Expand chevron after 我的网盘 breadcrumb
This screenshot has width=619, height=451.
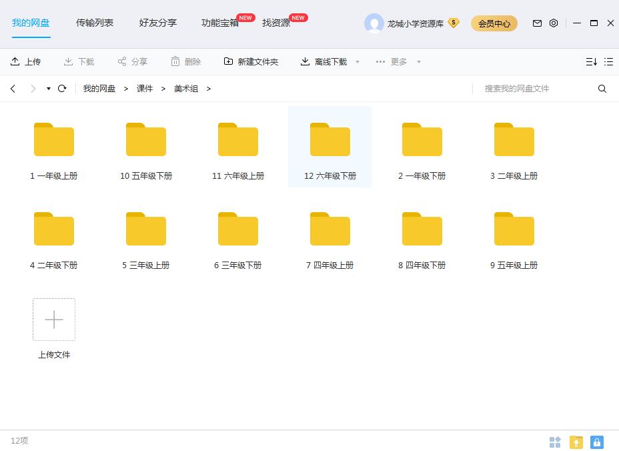126,89
